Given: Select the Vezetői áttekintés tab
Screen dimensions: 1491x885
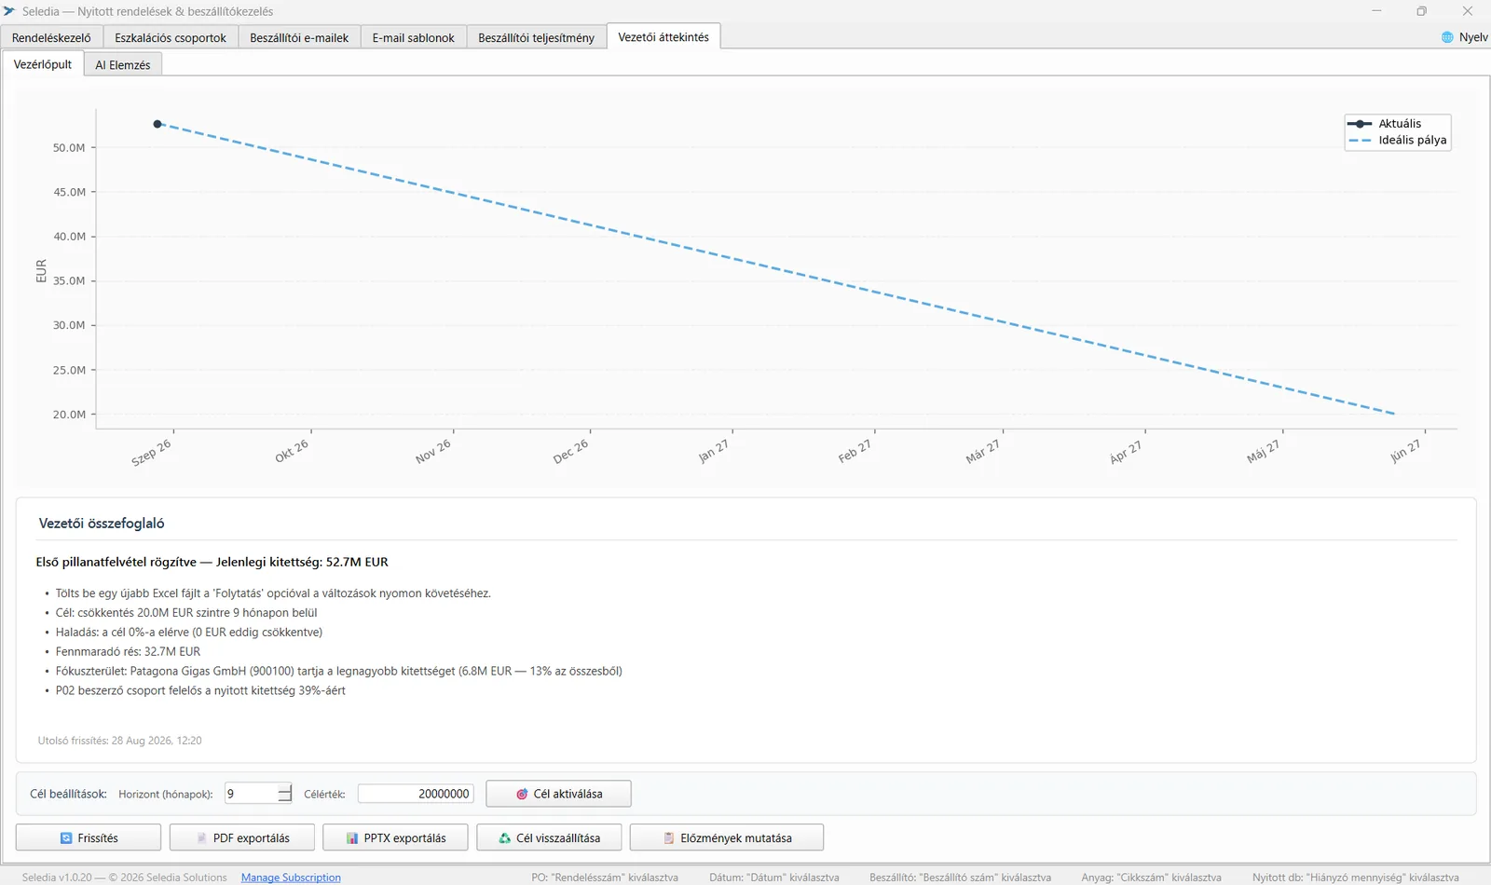Looking at the screenshot, I should pos(663,36).
